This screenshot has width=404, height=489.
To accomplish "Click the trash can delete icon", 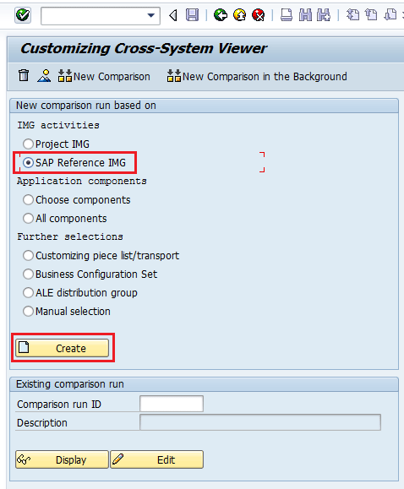I will (x=24, y=76).
